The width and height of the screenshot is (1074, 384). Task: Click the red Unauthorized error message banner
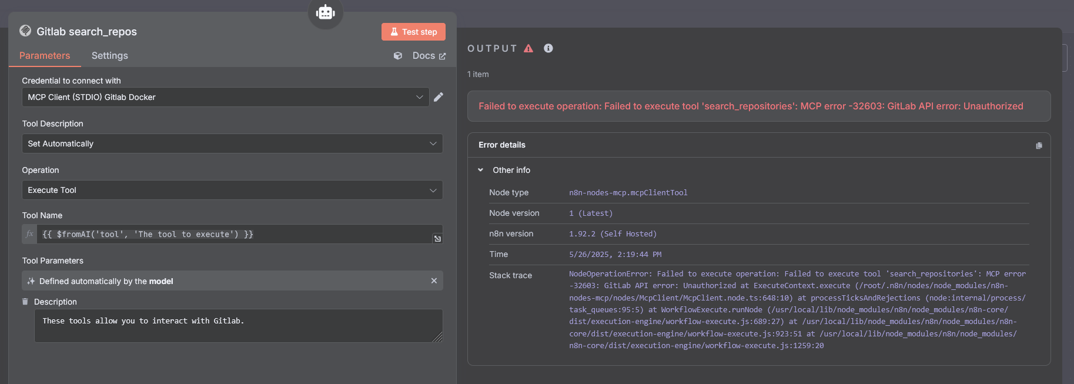(x=759, y=106)
